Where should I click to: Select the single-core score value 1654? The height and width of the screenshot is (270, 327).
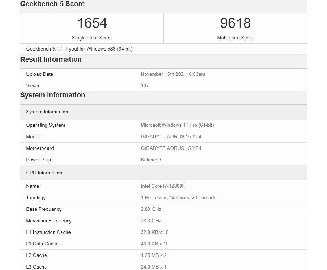[92, 23]
